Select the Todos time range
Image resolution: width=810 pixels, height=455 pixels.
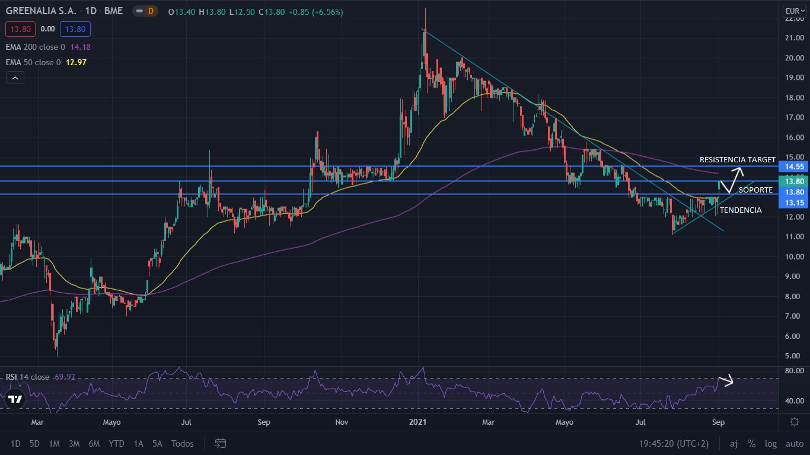click(182, 443)
